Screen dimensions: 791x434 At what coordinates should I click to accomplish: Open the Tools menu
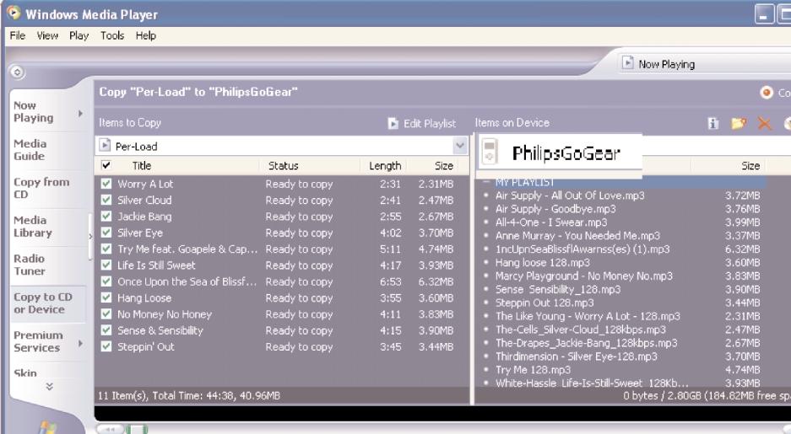pos(112,35)
